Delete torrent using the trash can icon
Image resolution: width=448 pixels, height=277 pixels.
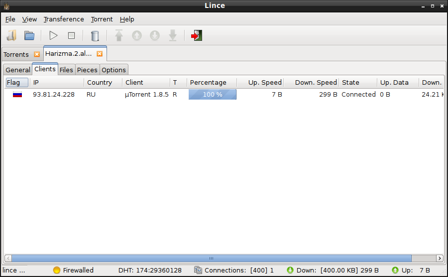(95, 36)
